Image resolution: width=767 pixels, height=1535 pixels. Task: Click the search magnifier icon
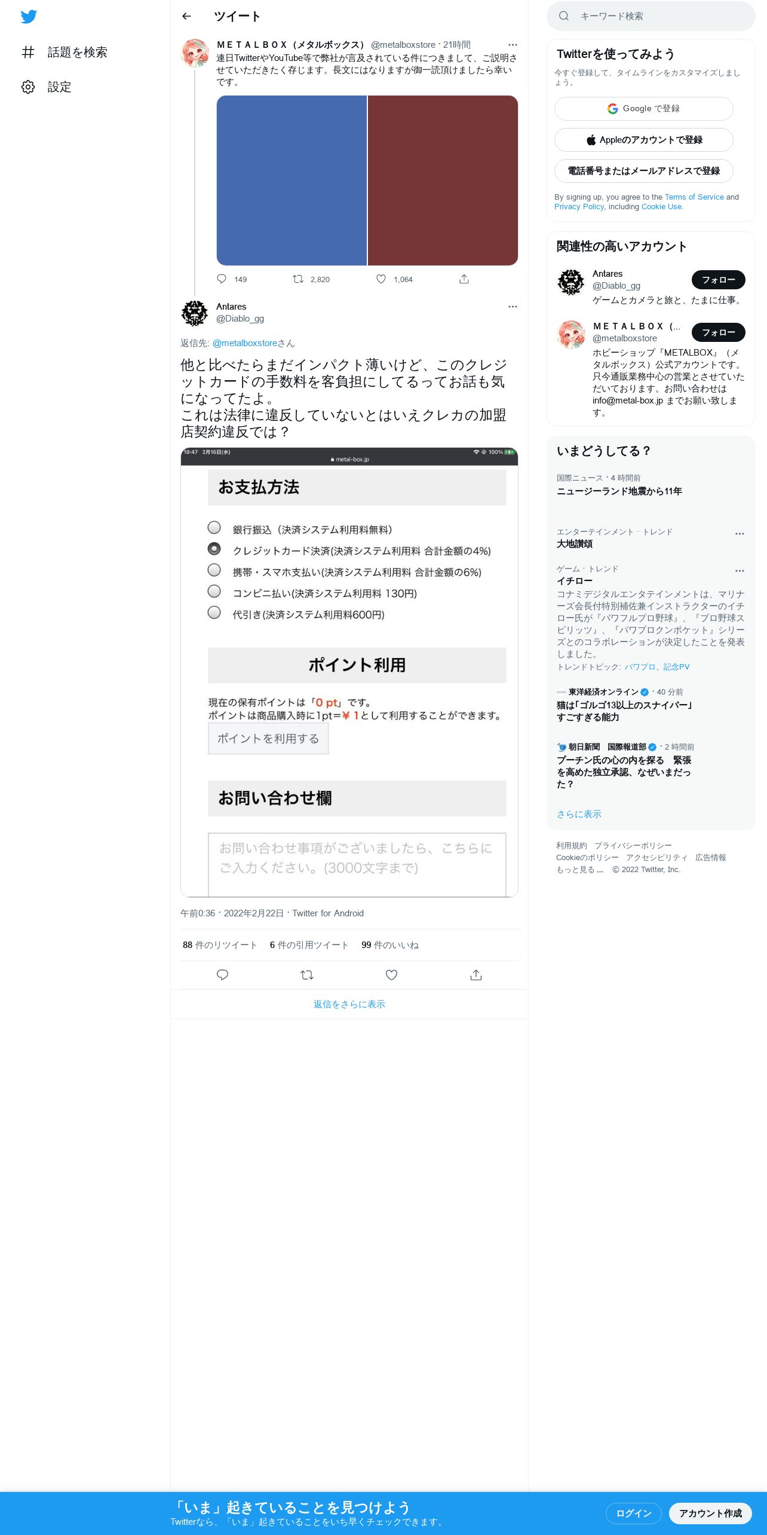pos(564,16)
